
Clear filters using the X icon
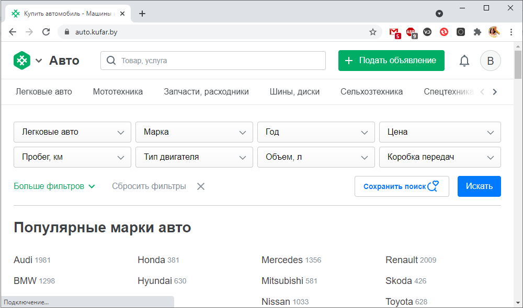201,186
